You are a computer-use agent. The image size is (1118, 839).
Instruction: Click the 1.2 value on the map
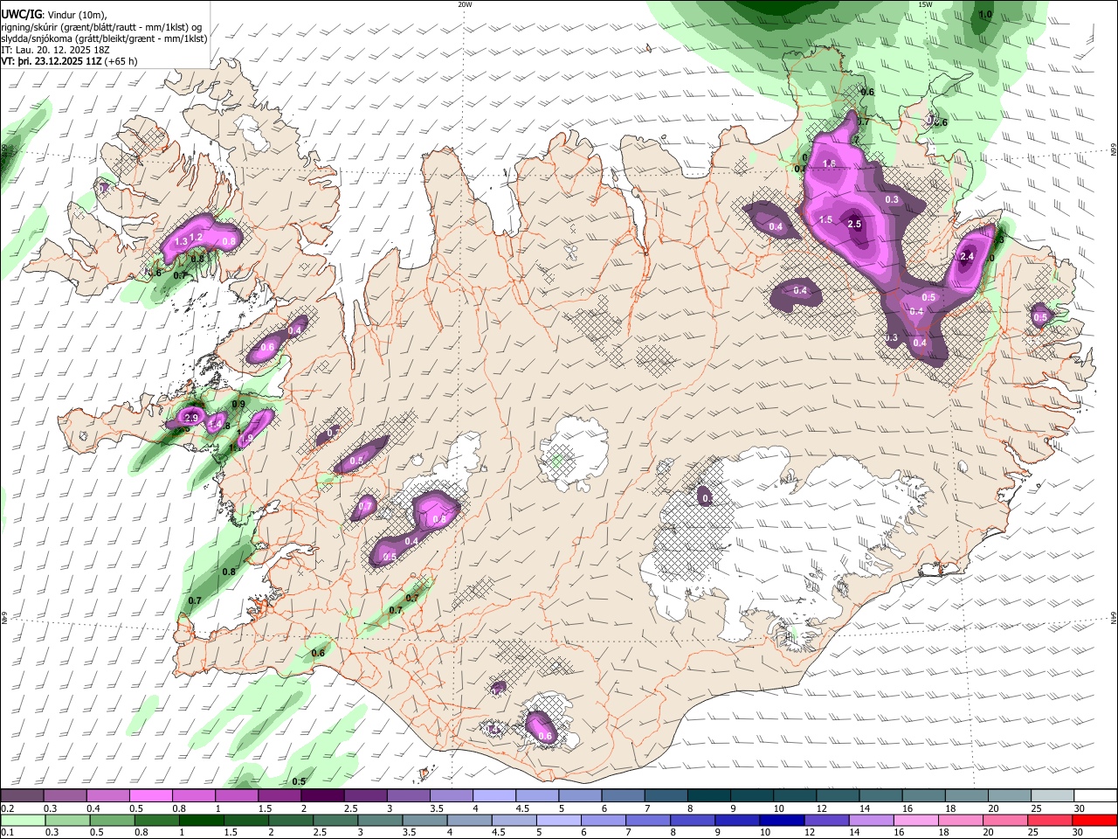click(197, 237)
